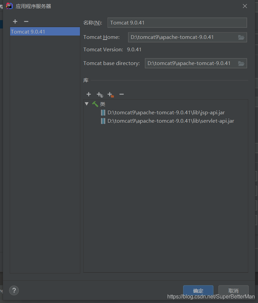Click the dialog title 应用程序服务器
Screen dimensions: 258x303
point(33,6)
